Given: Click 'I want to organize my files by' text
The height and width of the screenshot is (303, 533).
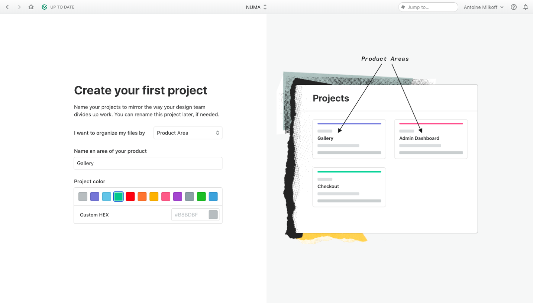Looking at the screenshot, I should 109,133.
